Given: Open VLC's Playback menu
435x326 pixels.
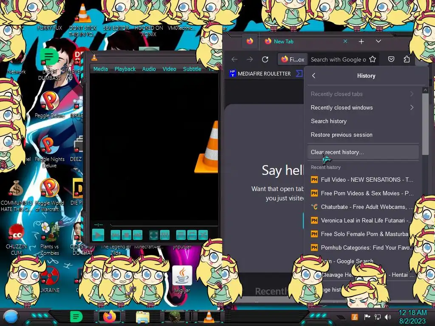Looking at the screenshot, I should click(125, 69).
